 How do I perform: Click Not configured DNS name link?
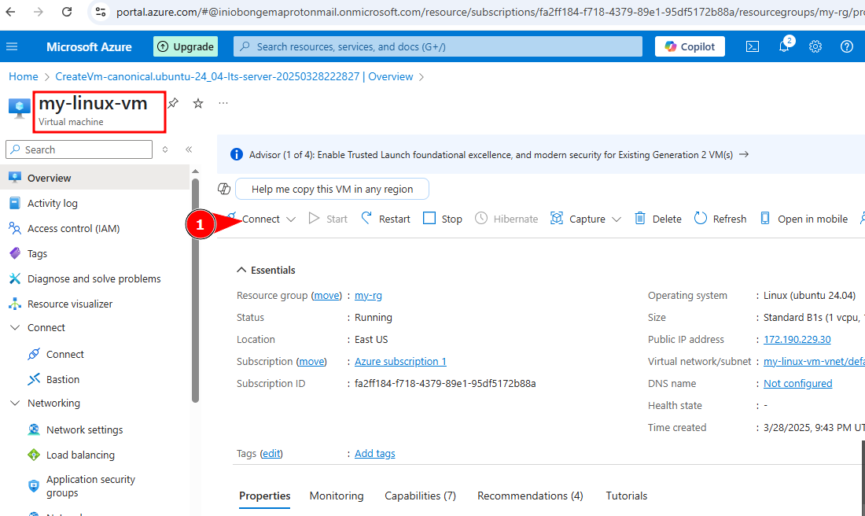point(797,384)
